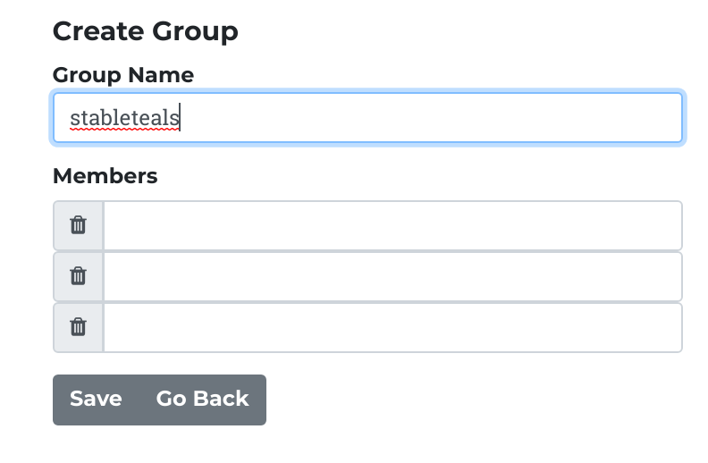Delete the first member row
The image size is (708, 463).
[x=79, y=225]
